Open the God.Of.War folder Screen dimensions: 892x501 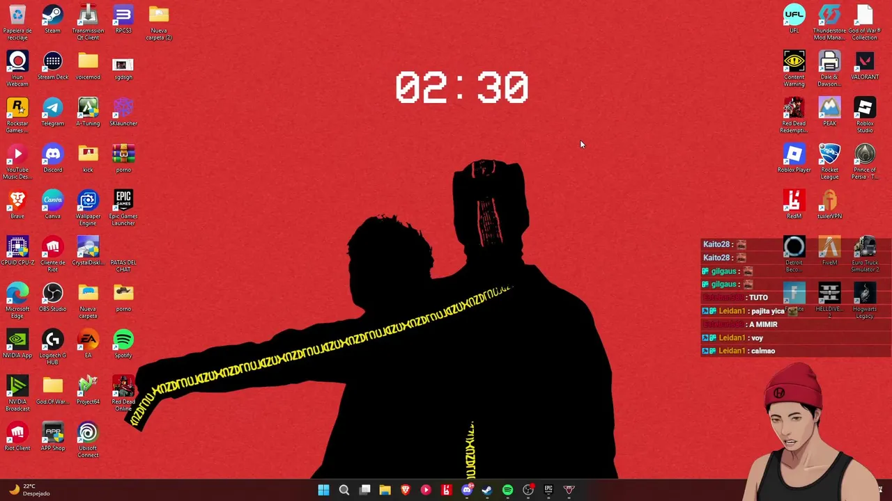click(52, 390)
